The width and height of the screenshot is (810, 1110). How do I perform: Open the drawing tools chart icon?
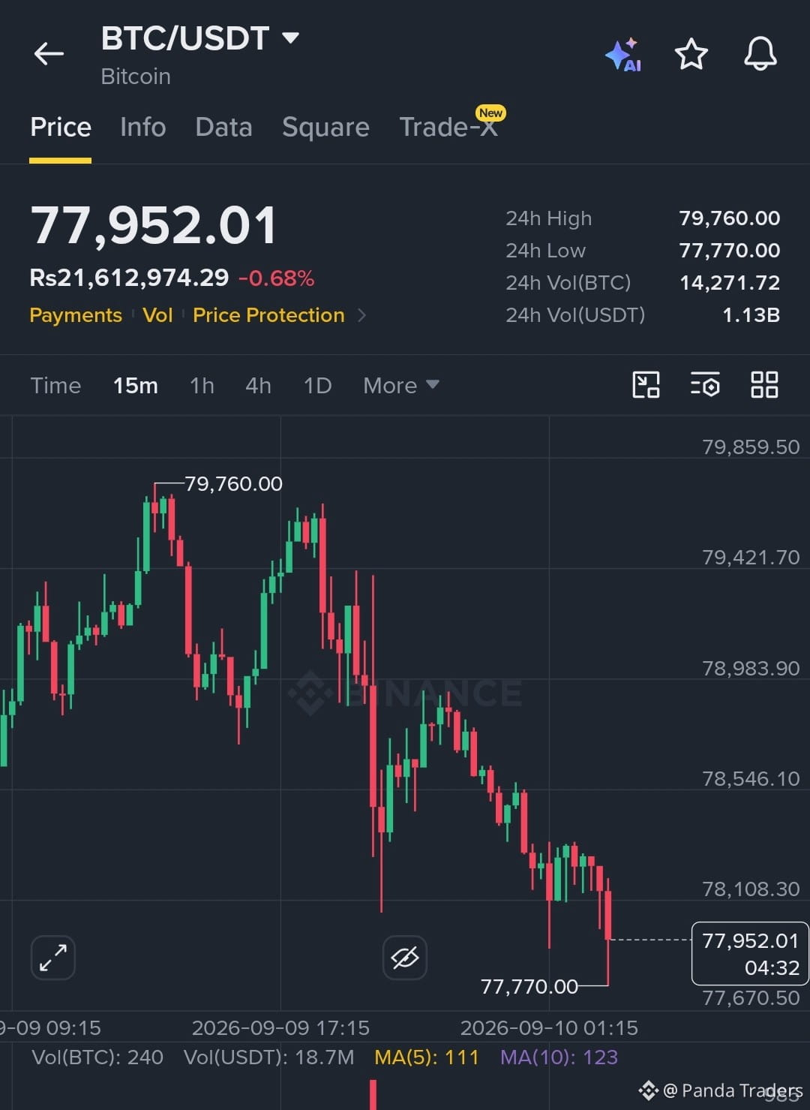(x=646, y=385)
